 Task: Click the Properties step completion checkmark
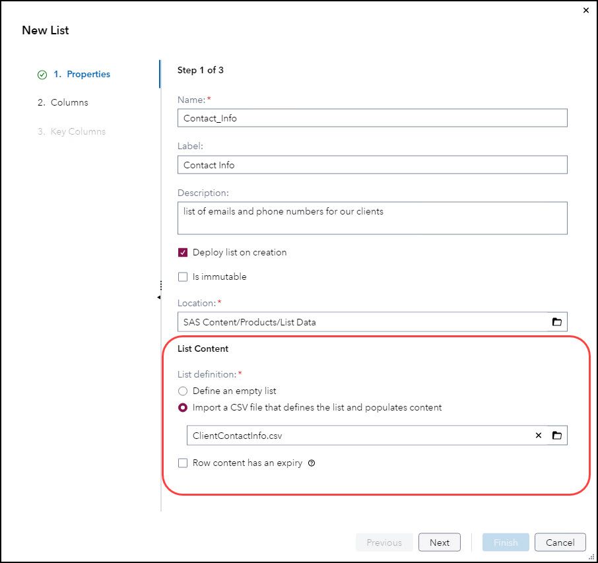coord(41,75)
